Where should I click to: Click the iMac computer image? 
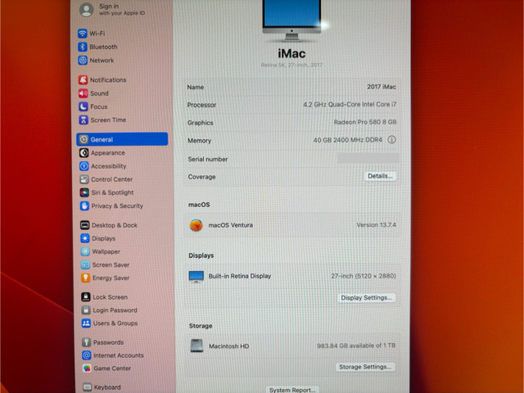291,20
